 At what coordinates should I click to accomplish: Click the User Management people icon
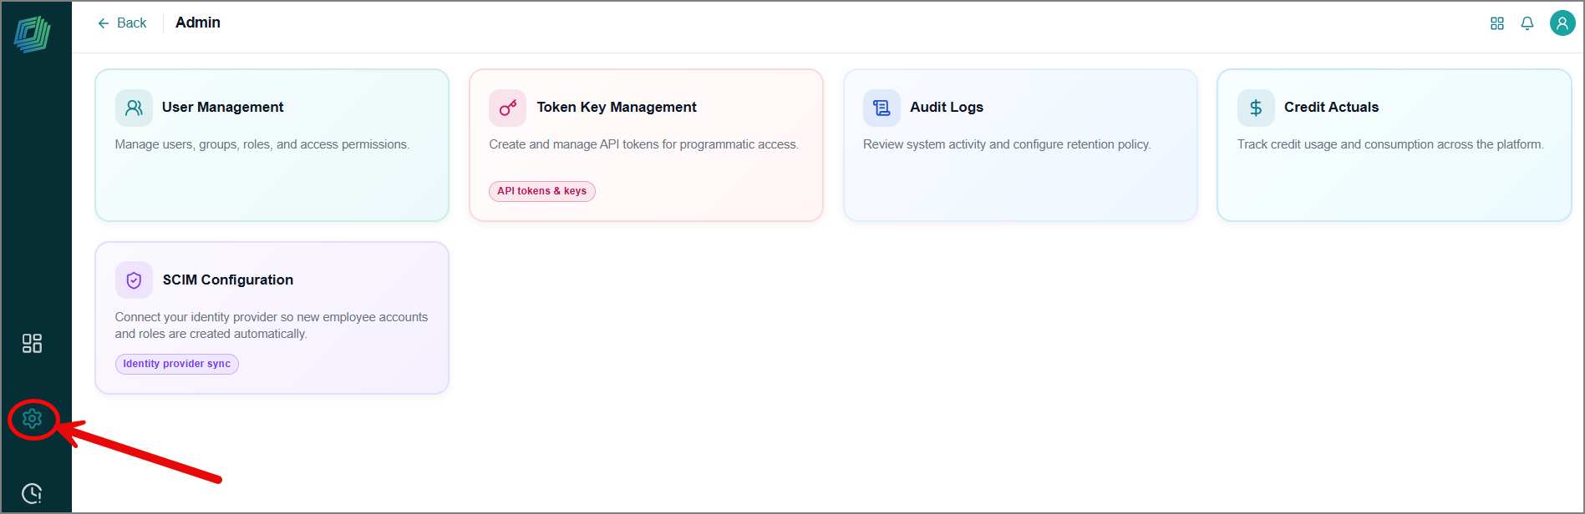pos(134,108)
